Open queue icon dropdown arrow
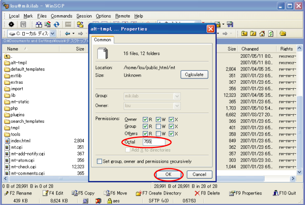Screen dimensions: 305x205 click(223, 24)
